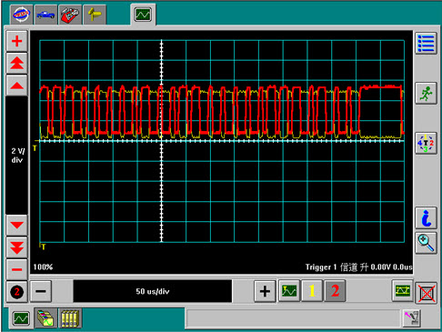Select the yellow signpost navigation icon
This screenshot has height=332, width=442.
[95, 15]
